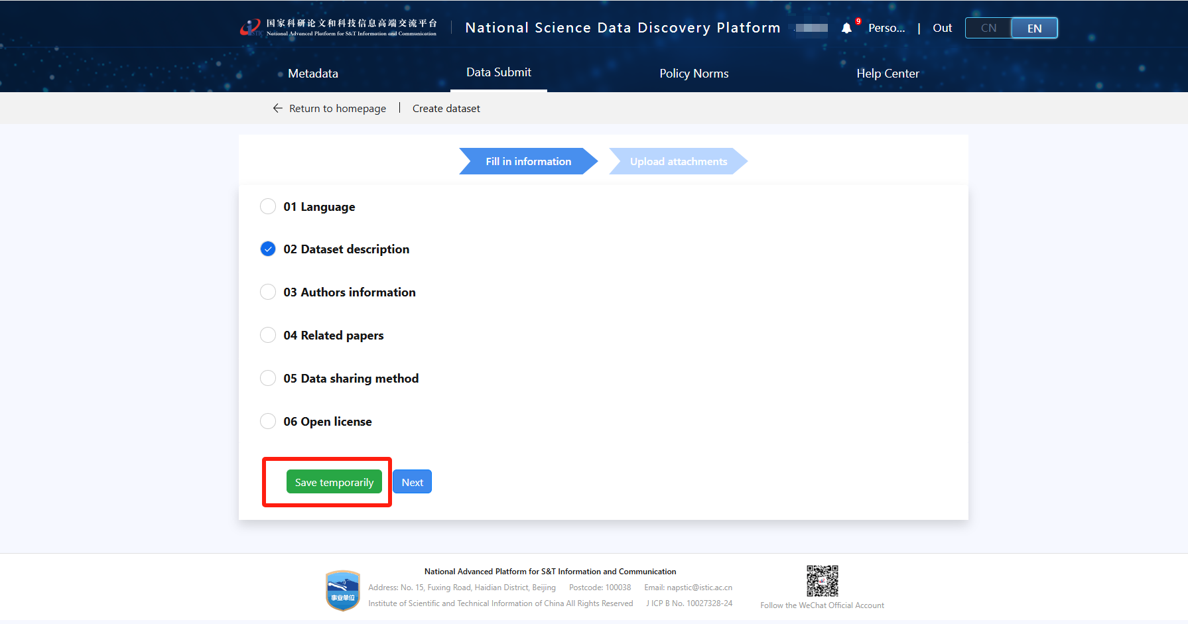Image resolution: width=1188 pixels, height=624 pixels.
Task: Open the Metadata menu tab
Action: (313, 74)
